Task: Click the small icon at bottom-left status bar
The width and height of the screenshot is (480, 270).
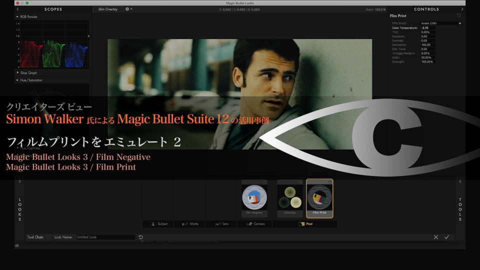Action: [17, 245]
